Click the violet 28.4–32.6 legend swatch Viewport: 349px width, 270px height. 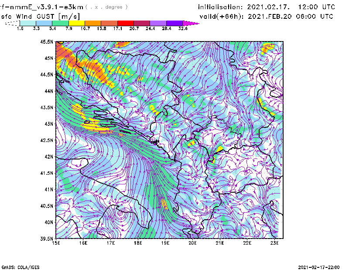coord(174,23)
